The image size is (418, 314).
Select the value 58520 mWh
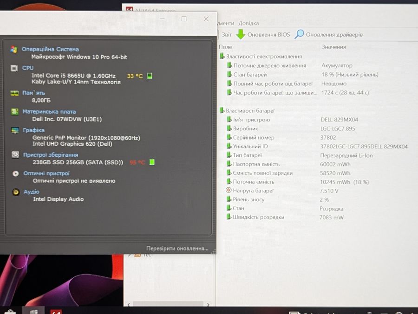tap(335, 173)
